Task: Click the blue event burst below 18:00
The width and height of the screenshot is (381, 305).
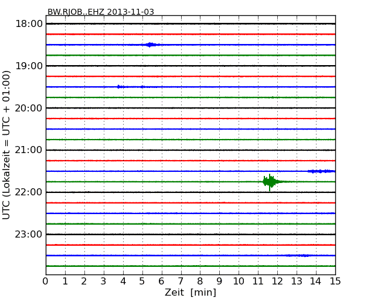Action: click(151, 45)
